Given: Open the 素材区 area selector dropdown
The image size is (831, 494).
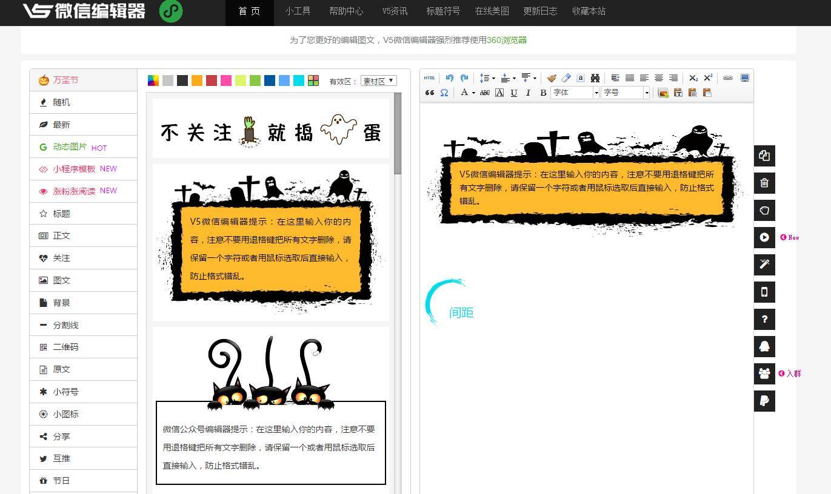Looking at the screenshot, I should pyautogui.click(x=378, y=81).
